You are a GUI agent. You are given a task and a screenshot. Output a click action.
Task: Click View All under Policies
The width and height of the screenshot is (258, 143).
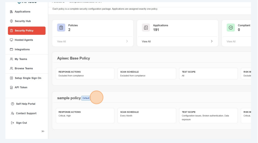pos(62,41)
